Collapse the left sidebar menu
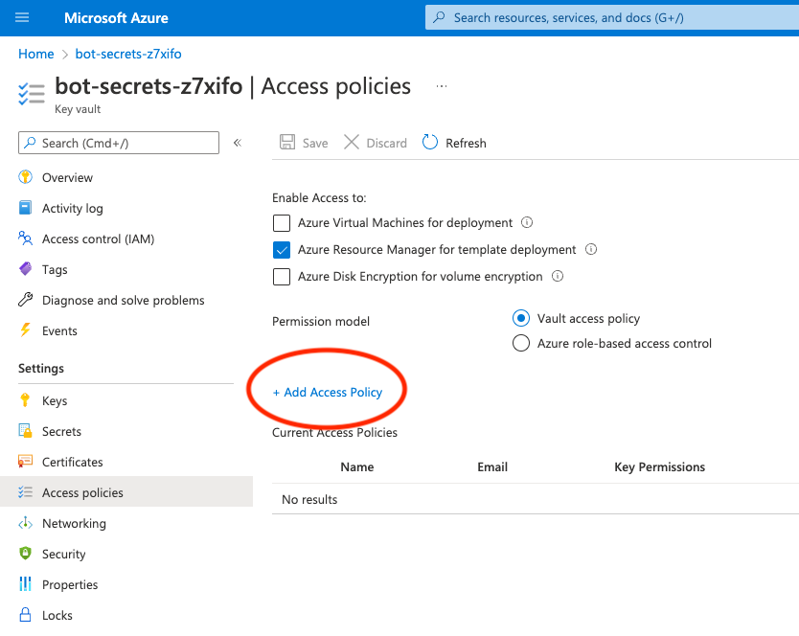The image size is (799, 636). tap(238, 143)
